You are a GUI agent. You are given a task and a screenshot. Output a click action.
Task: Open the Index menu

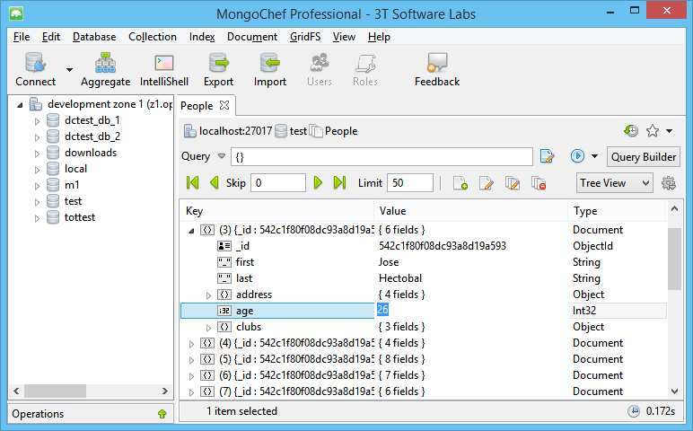point(202,37)
